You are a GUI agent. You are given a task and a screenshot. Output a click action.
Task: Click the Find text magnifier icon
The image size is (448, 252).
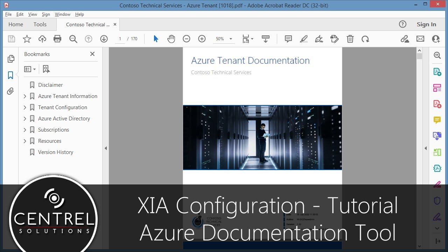click(x=73, y=39)
